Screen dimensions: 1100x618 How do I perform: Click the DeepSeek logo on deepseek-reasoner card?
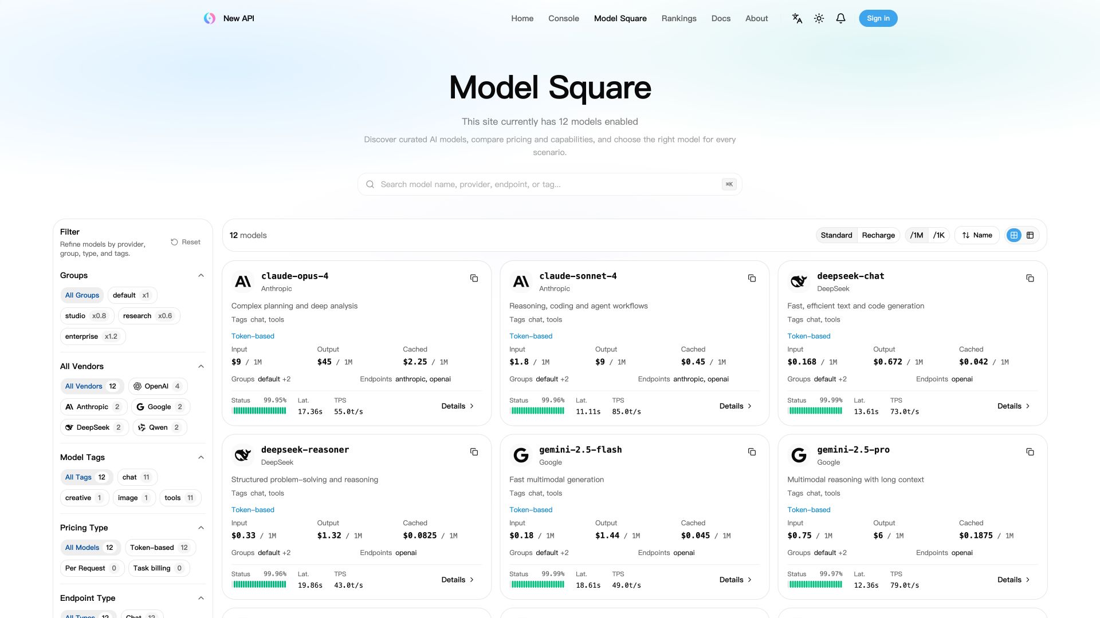[x=243, y=455]
